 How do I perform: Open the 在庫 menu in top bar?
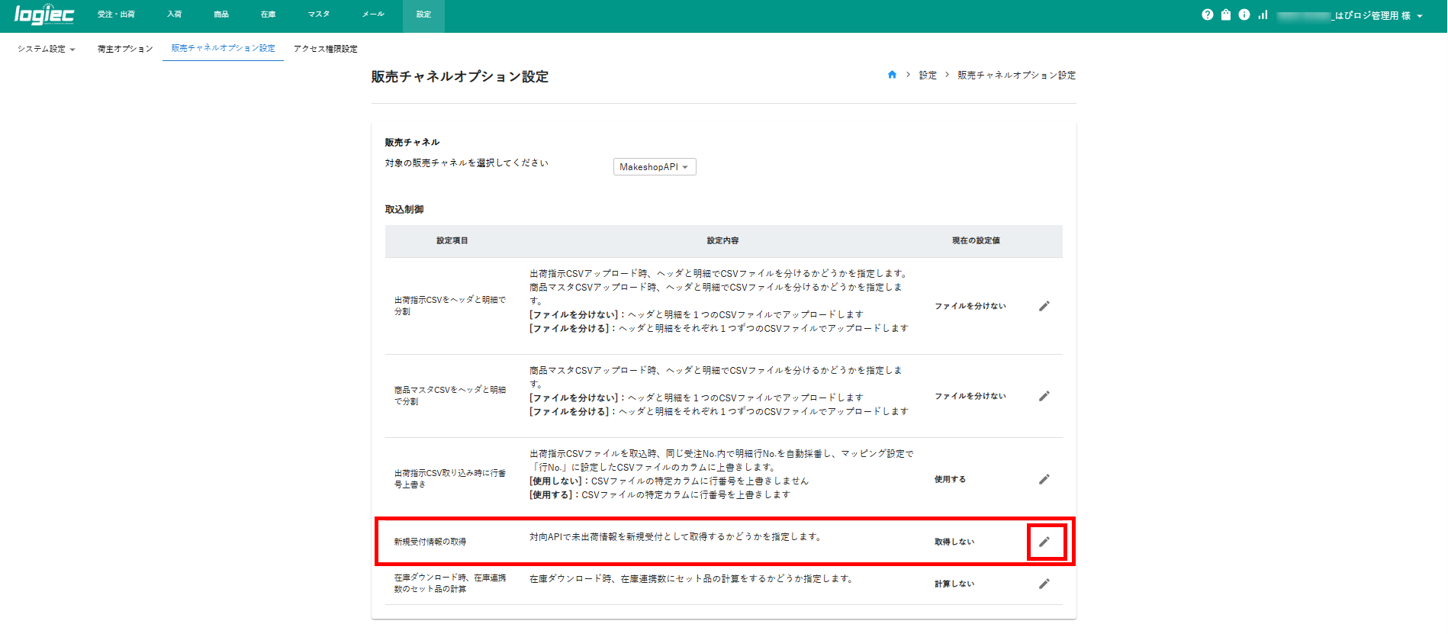click(268, 14)
